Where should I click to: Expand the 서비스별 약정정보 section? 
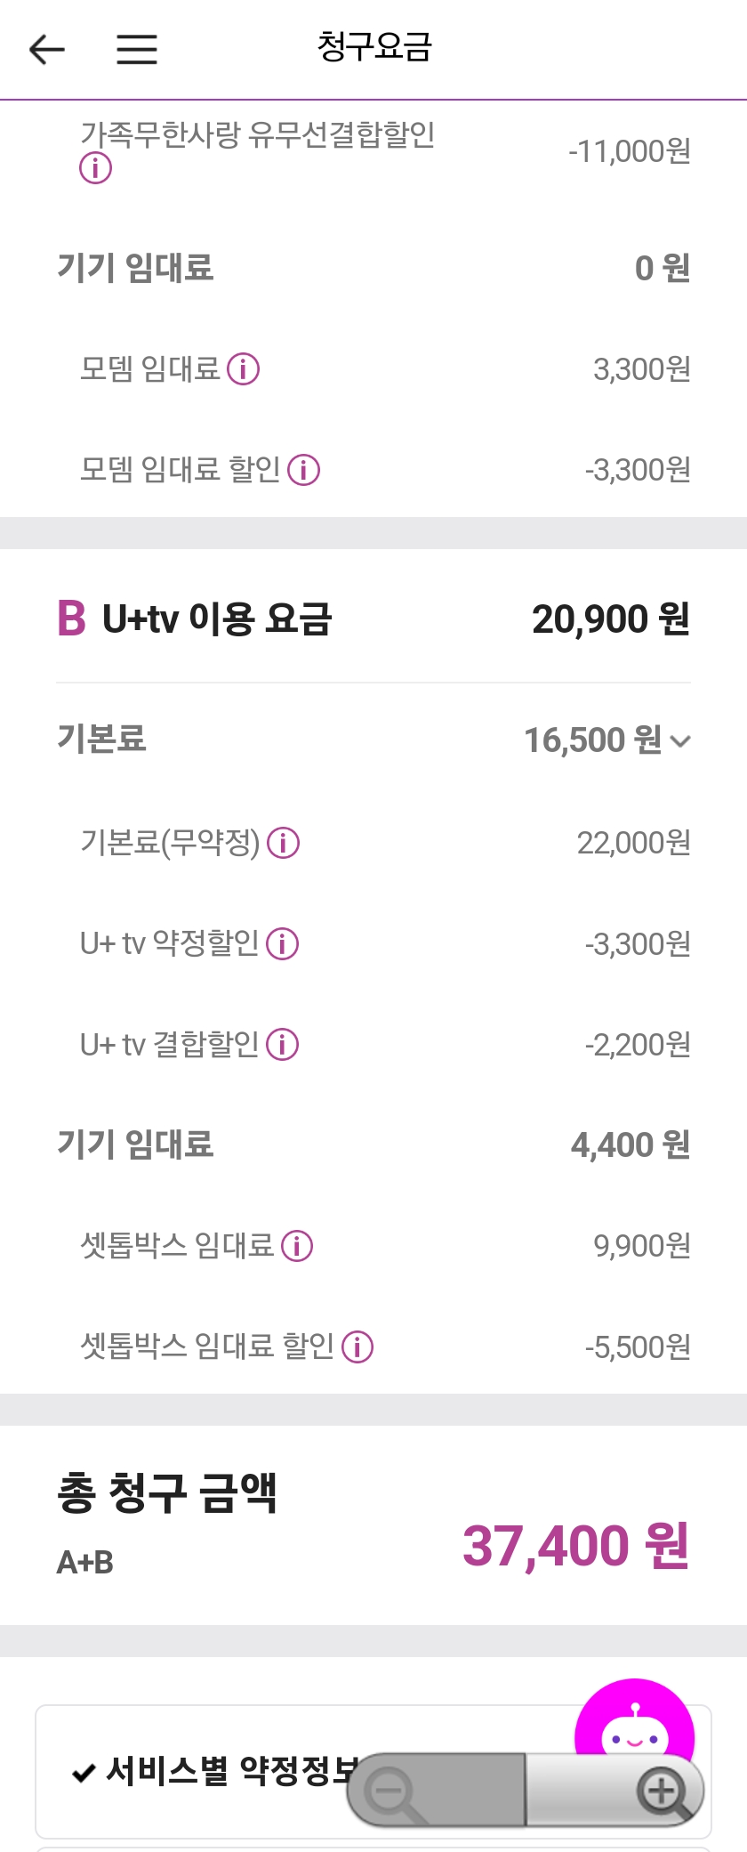pos(373,1771)
